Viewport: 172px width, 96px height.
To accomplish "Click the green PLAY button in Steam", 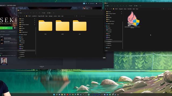I will point(5,28).
